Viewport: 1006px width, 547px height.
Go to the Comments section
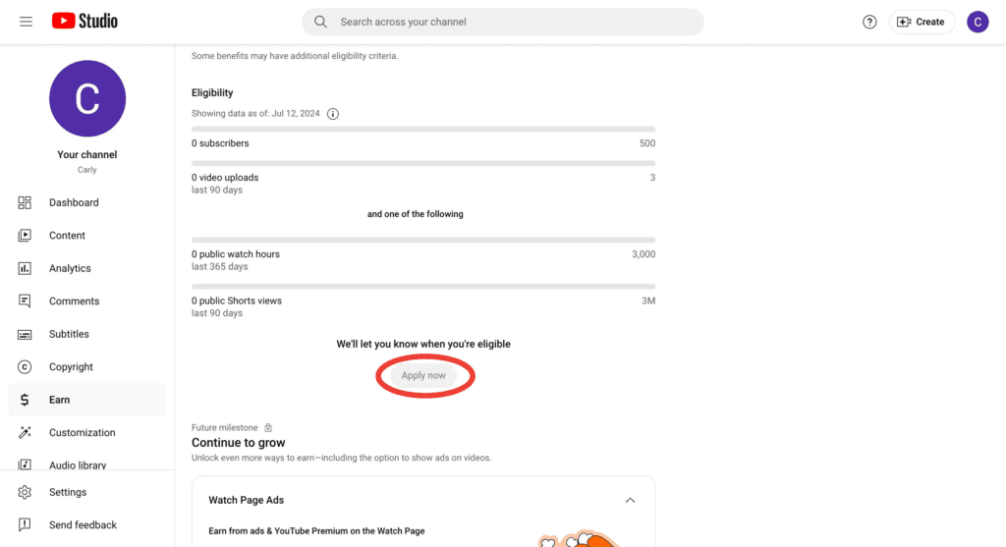click(x=74, y=301)
